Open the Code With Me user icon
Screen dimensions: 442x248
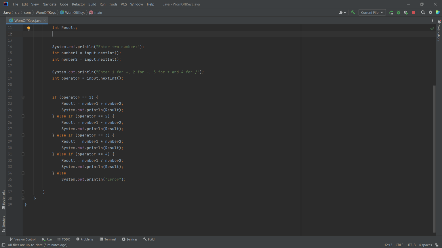tap(342, 12)
